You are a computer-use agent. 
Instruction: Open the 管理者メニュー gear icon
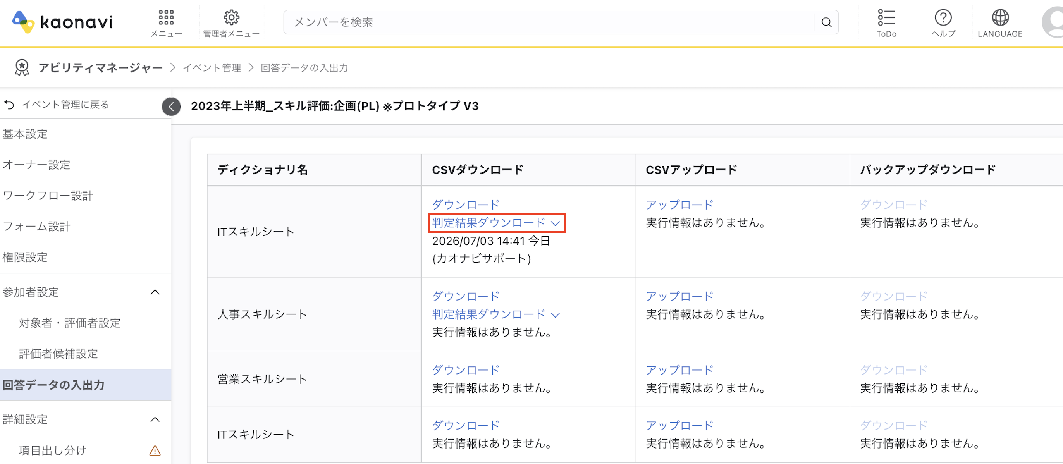[231, 18]
